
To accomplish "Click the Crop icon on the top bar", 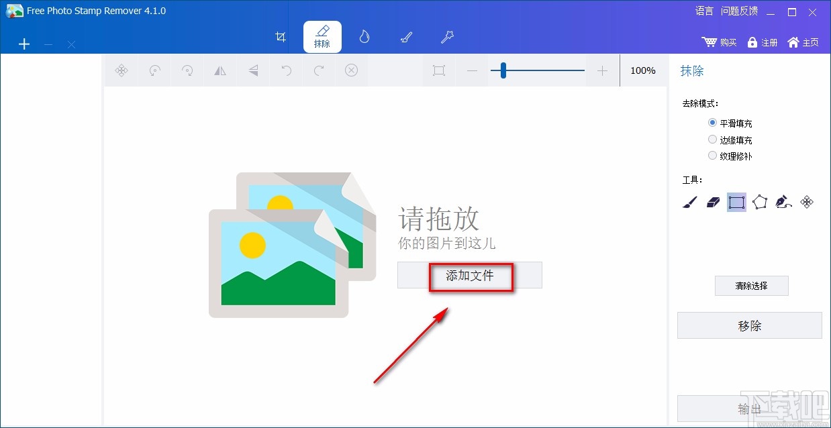I will pyautogui.click(x=281, y=37).
